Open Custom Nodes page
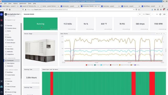Screen dimensions: 168x95 (11, 75)
